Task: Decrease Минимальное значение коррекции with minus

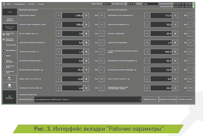Action: click(147, 70)
